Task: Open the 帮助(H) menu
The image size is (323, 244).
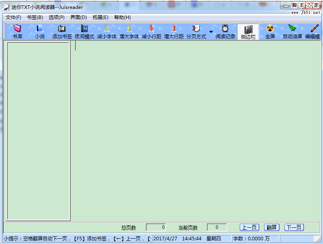Action: point(122,17)
